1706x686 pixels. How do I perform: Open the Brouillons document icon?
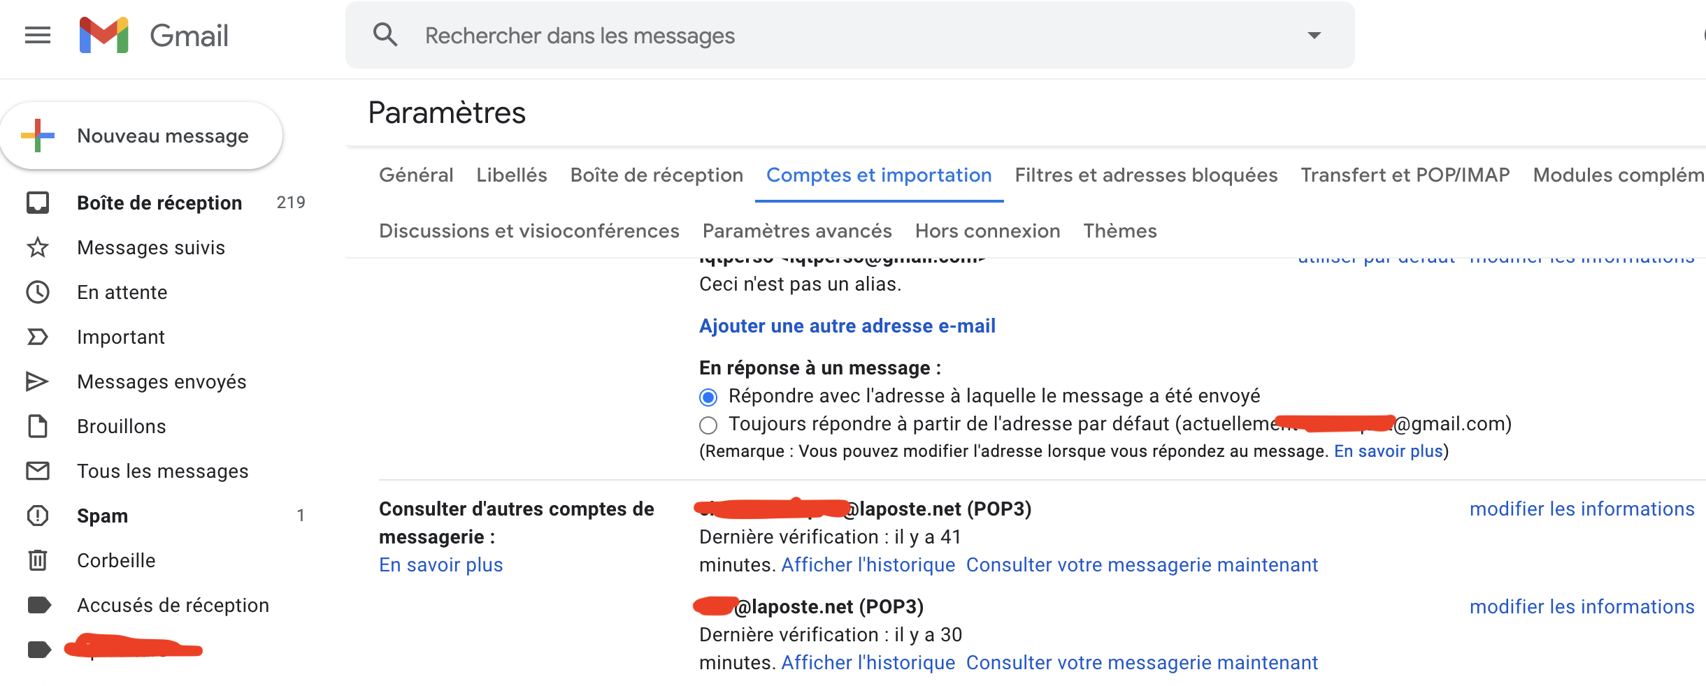click(x=38, y=426)
